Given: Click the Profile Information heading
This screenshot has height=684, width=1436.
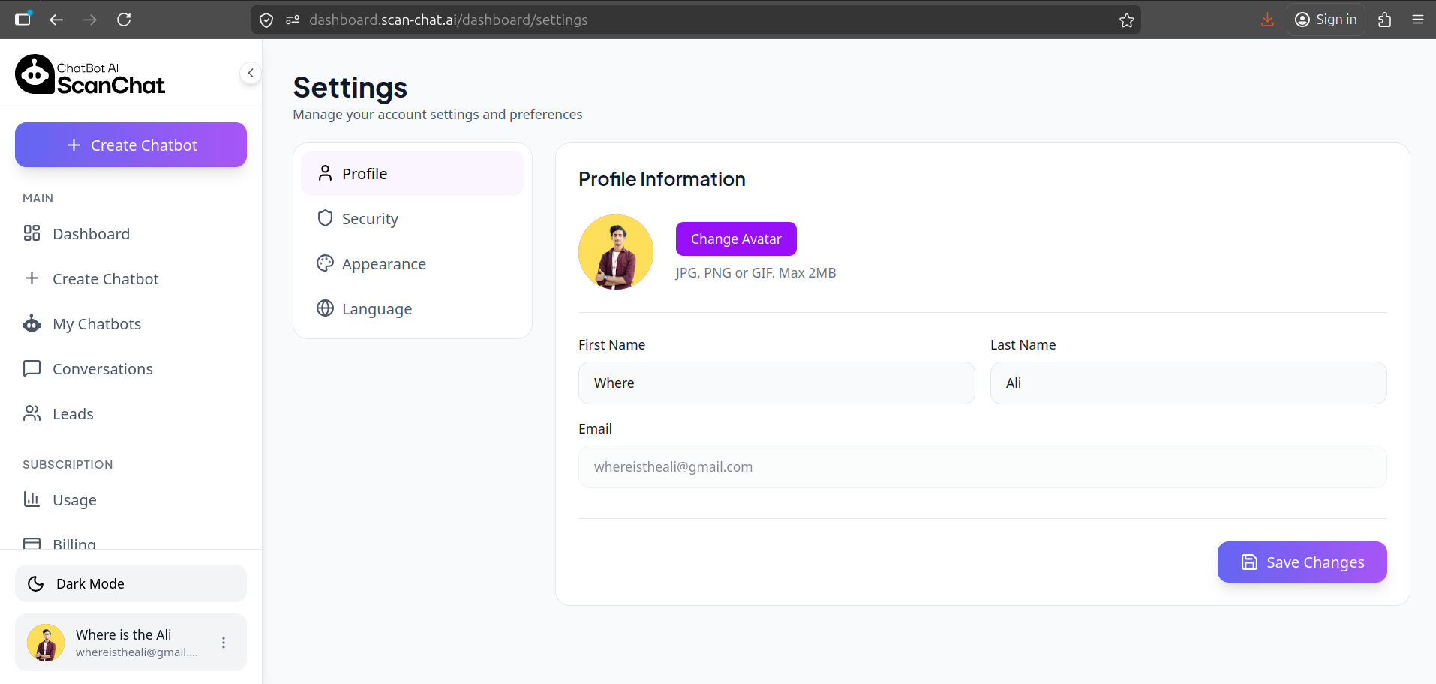Looking at the screenshot, I should click(x=662, y=179).
